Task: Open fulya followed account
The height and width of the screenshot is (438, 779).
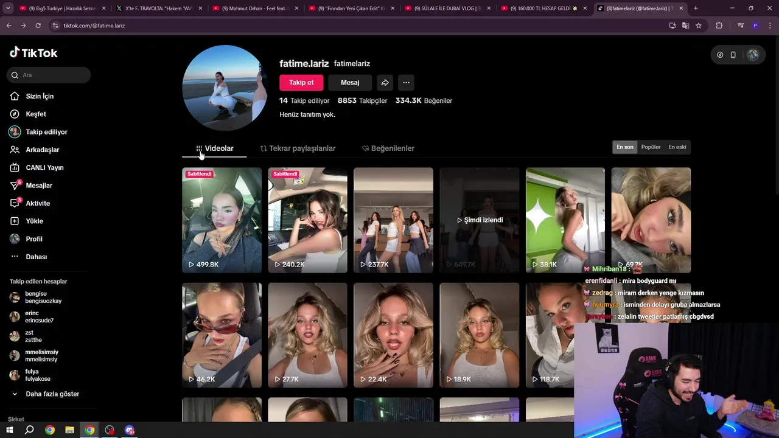Action: click(31, 375)
